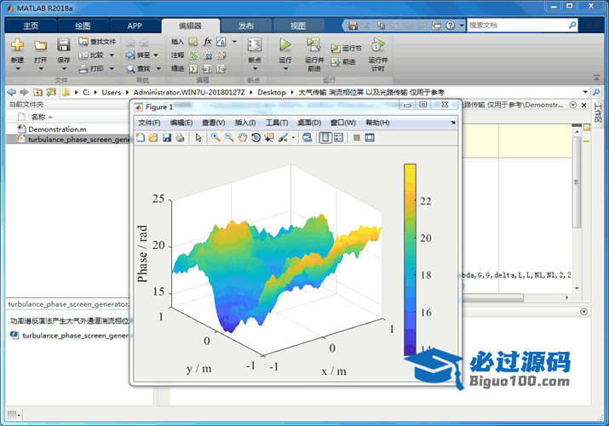The height and width of the screenshot is (426, 609).
Task: Toggle Show Plot Tools and dock figure
Action: tap(370, 137)
